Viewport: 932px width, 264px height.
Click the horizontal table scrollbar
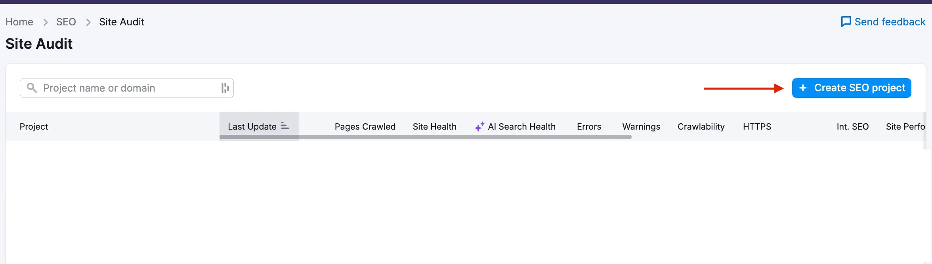pyautogui.click(x=426, y=137)
